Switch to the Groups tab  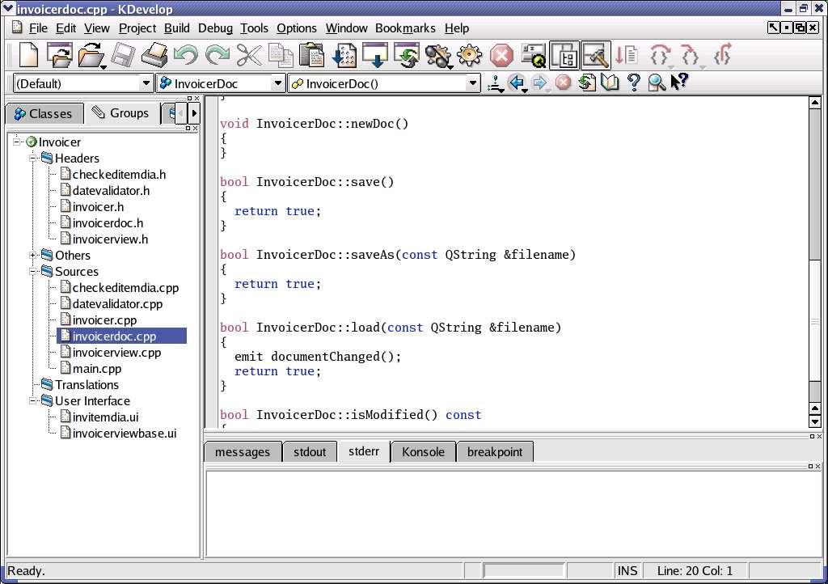[121, 113]
